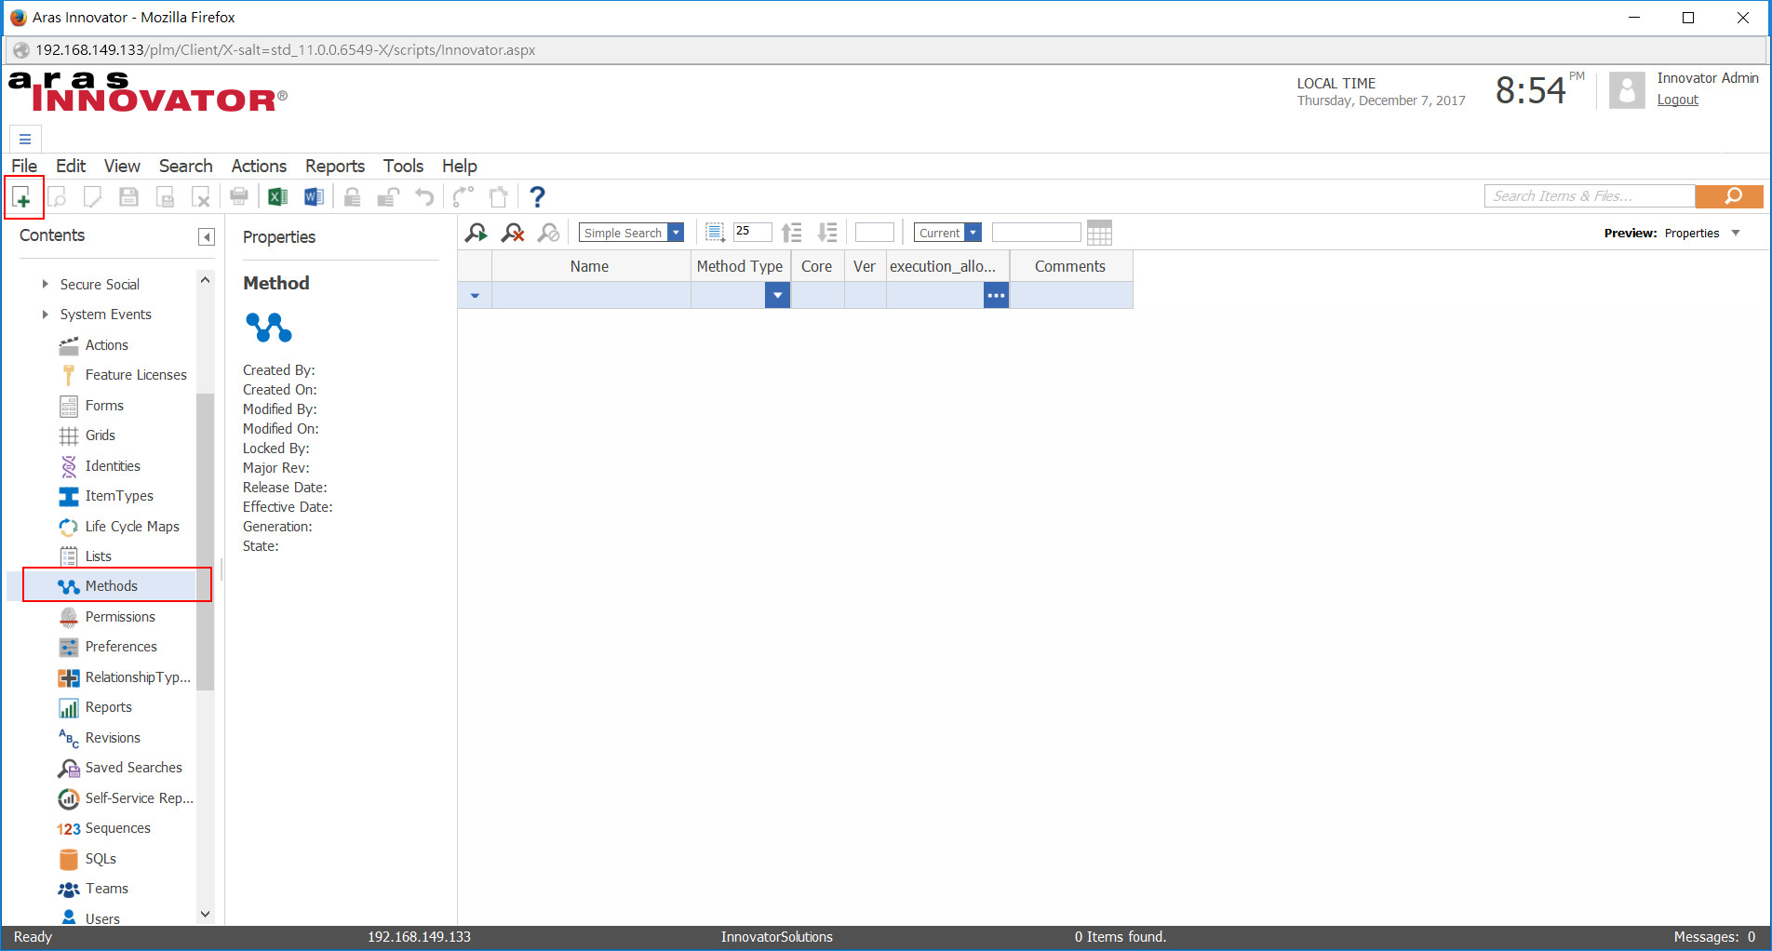Viewport: 1772px width, 951px height.
Task: Open Grids in Contents tree
Action: (100, 435)
